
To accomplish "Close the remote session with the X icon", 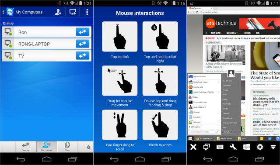I will pyautogui.click(x=193, y=147).
